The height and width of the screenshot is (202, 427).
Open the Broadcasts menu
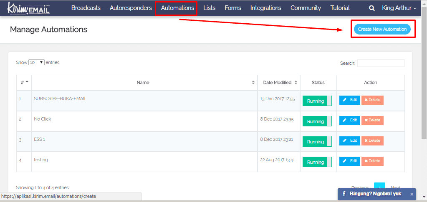[86, 8]
